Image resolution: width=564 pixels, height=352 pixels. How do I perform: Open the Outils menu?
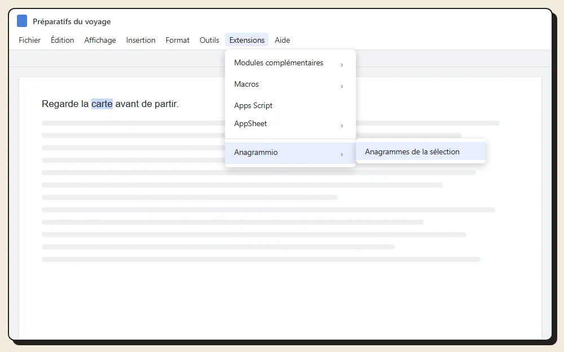pyautogui.click(x=209, y=40)
